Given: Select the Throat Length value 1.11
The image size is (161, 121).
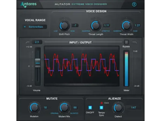Looking at the screenshot, I should coord(107,26).
